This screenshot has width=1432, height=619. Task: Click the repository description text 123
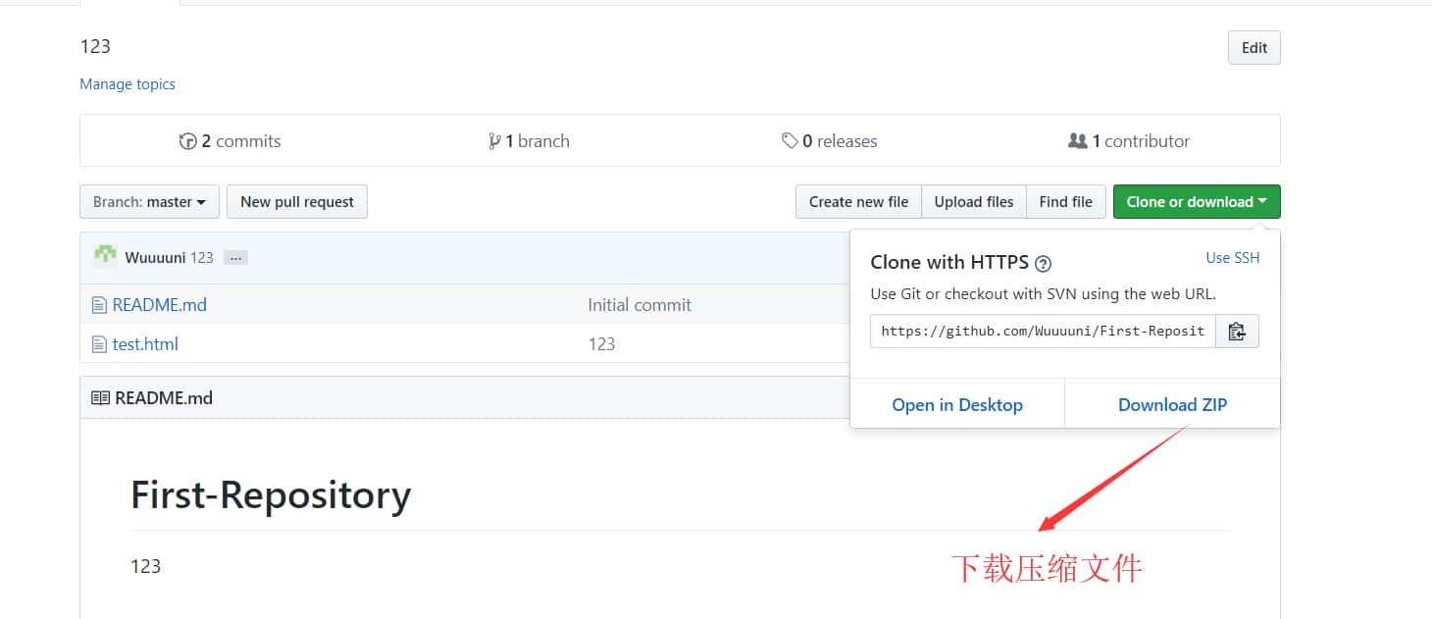click(x=95, y=46)
